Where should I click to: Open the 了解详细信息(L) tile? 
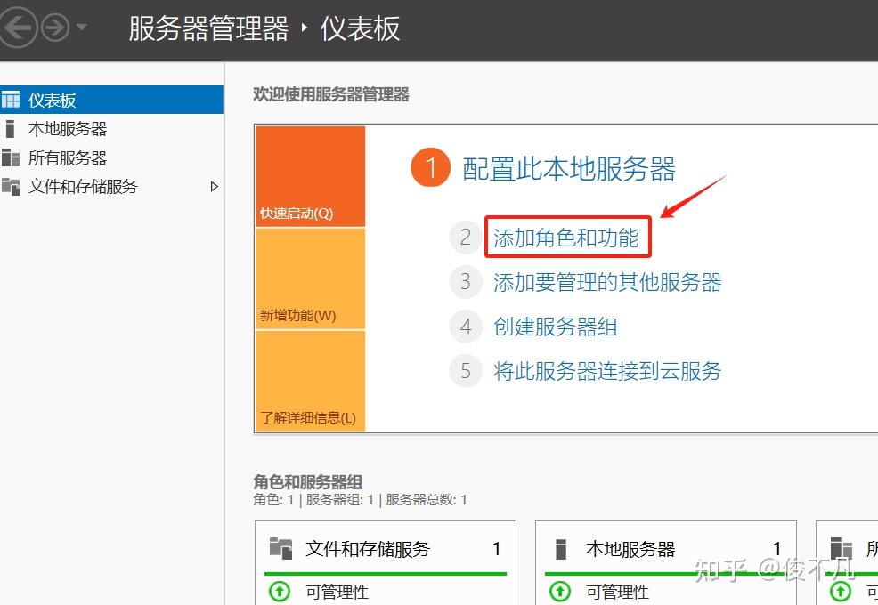310,381
